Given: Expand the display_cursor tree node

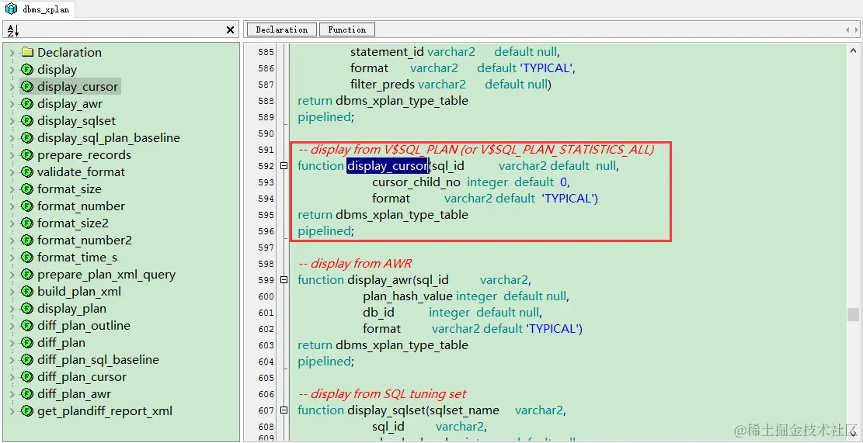Looking at the screenshot, I should pos(12,87).
